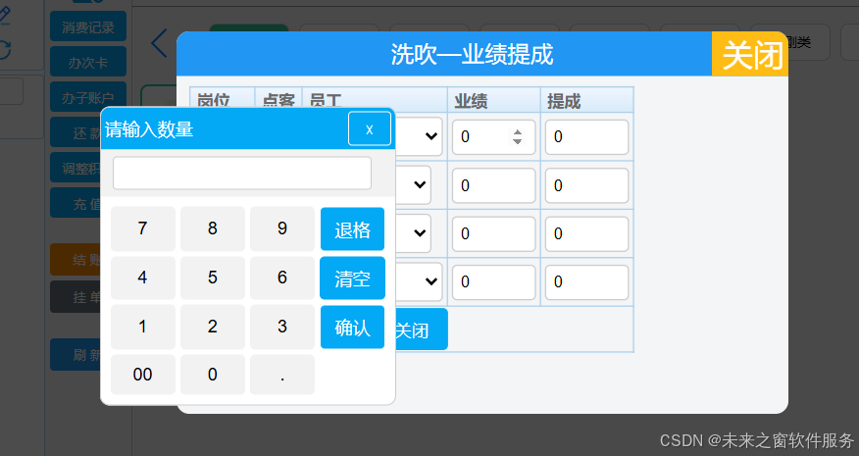Focus third row 提成 input field

tap(586, 233)
